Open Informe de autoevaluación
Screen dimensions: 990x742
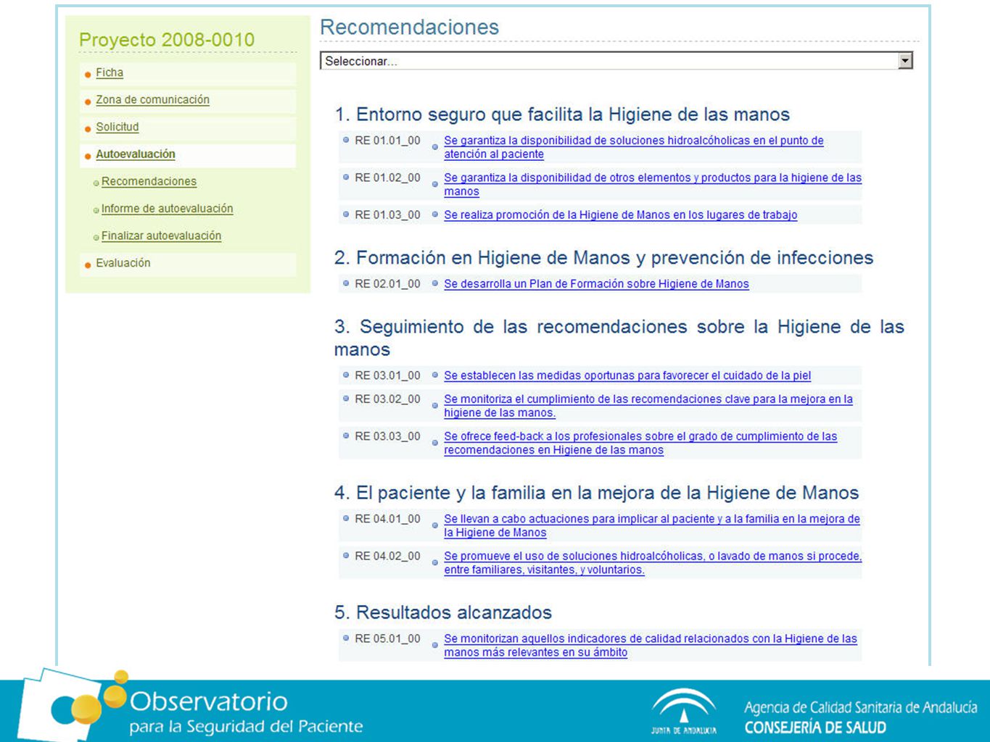[x=167, y=209]
